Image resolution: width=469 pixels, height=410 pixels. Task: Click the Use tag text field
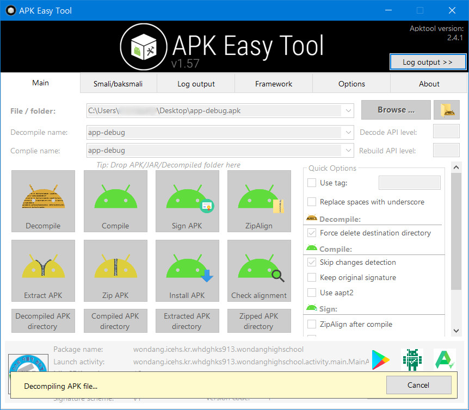click(410, 183)
